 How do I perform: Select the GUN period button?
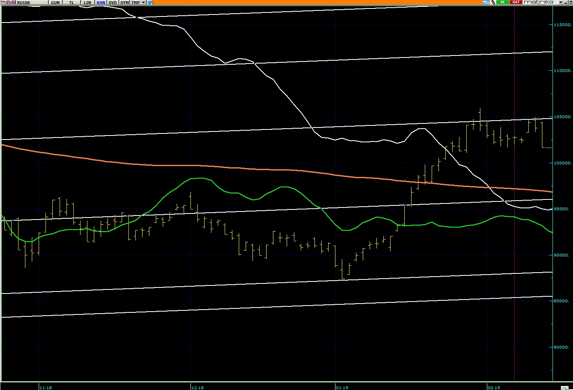pyautogui.click(x=55, y=2)
